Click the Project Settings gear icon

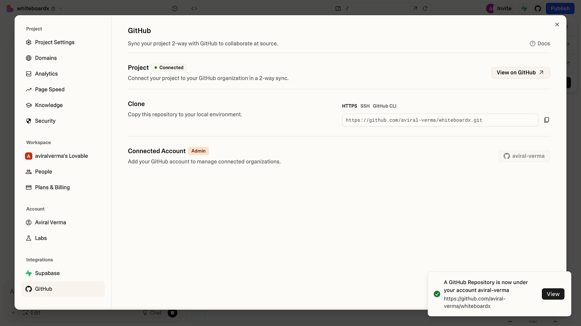[x=29, y=42]
